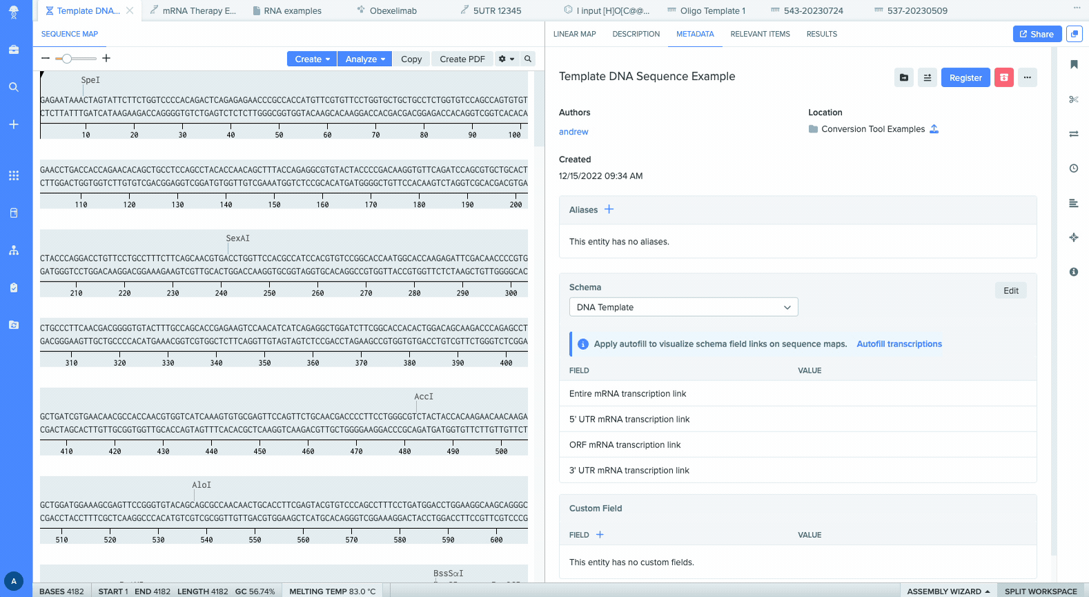Open the clock history icon

(1074, 168)
